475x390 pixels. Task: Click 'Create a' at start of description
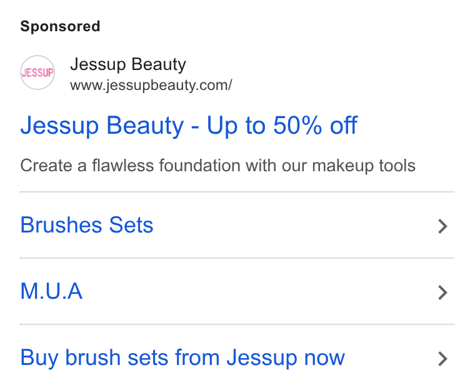click(x=53, y=166)
